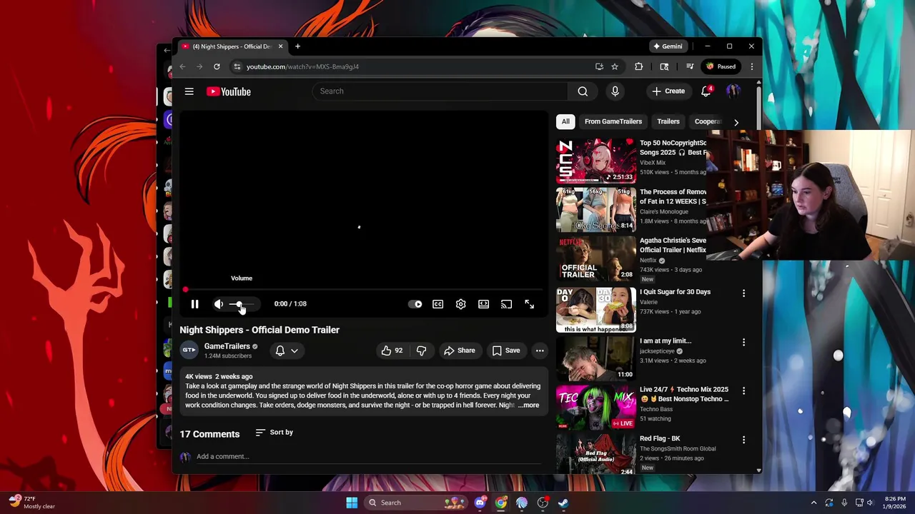This screenshot has width=915, height=514.
Task: Show hidden system tray icons
Action: point(813,503)
